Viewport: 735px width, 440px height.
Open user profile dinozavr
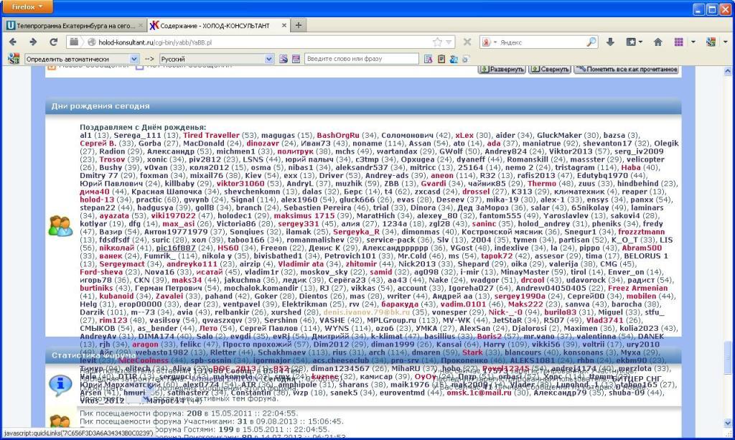(263, 144)
